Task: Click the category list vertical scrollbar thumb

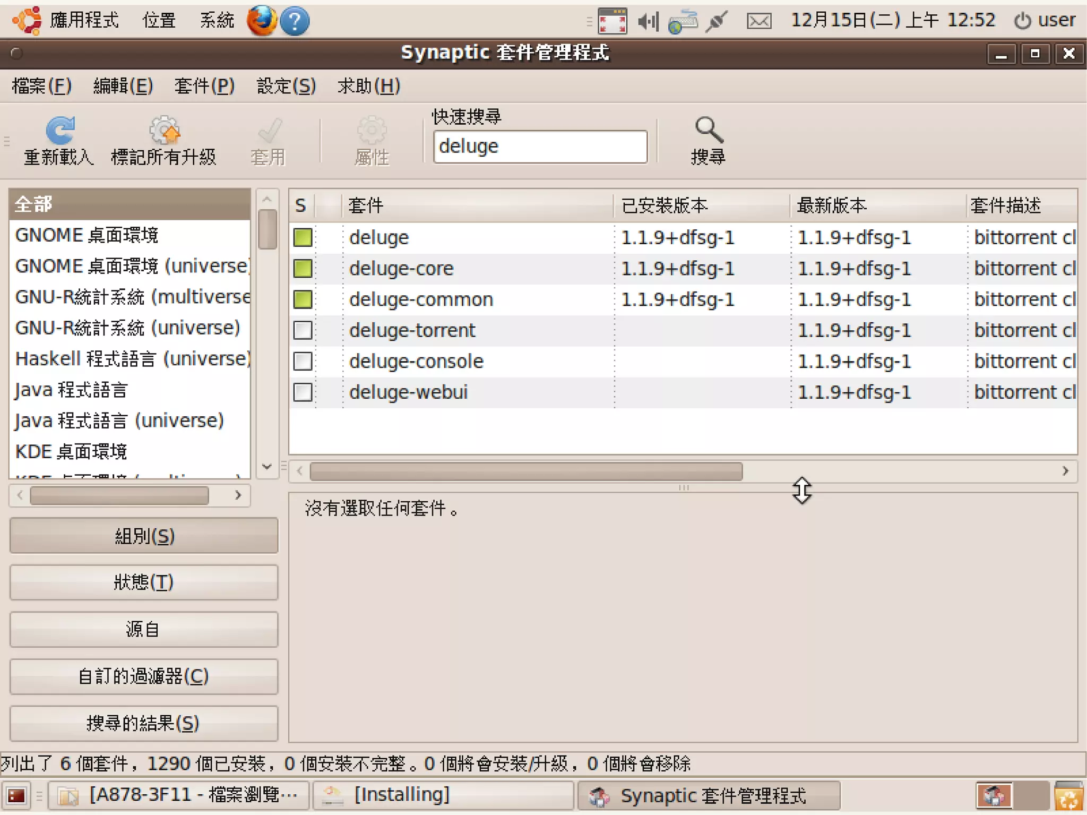Action: 268,229
